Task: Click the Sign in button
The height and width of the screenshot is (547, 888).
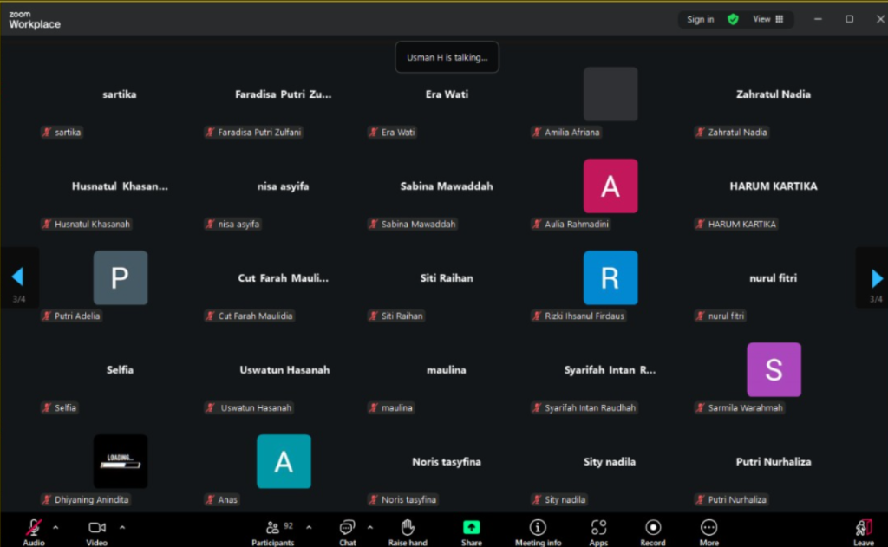Action: [701, 19]
